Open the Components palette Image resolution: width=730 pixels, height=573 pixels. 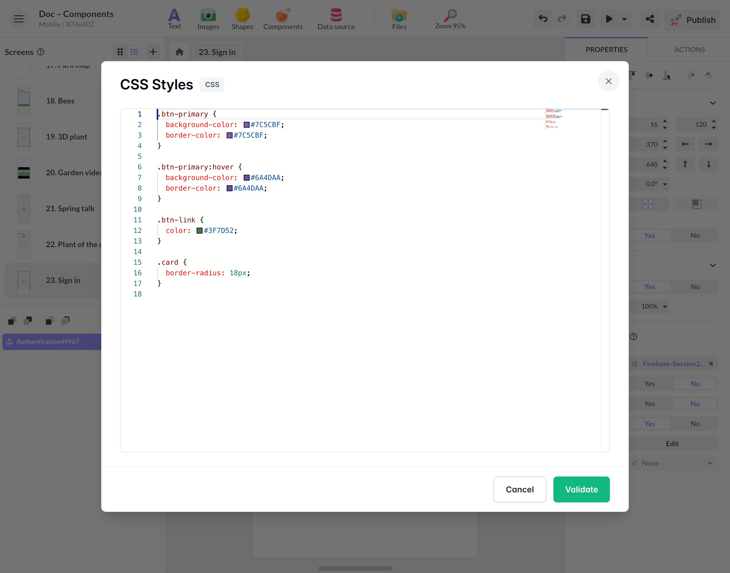(x=283, y=19)
